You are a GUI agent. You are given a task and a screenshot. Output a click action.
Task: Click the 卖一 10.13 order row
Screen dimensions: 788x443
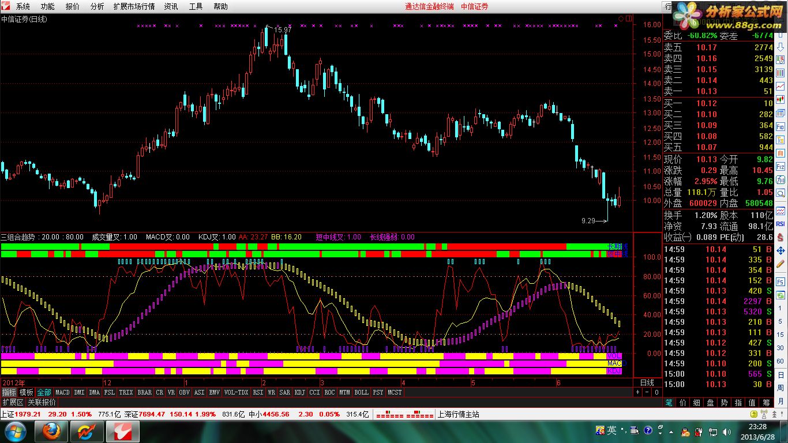click(718, 91)
